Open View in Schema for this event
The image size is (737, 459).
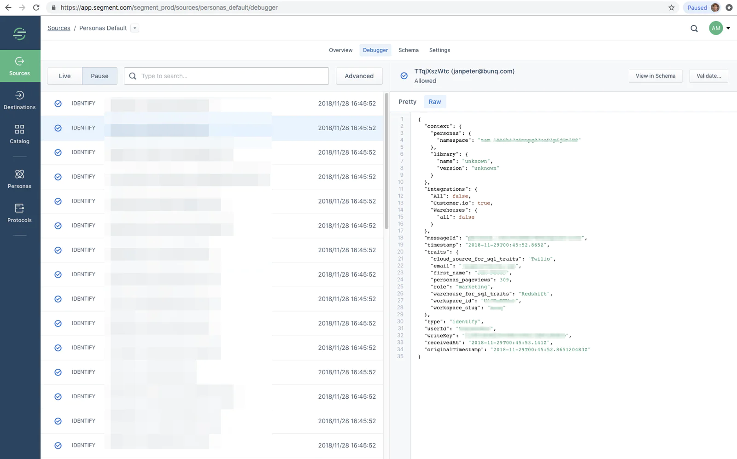click(655, 76)
